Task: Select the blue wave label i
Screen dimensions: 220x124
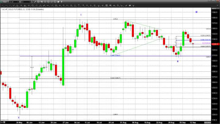Action: [x=81, y=15]
